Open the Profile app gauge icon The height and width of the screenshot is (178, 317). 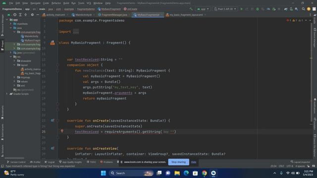point(268,9)
